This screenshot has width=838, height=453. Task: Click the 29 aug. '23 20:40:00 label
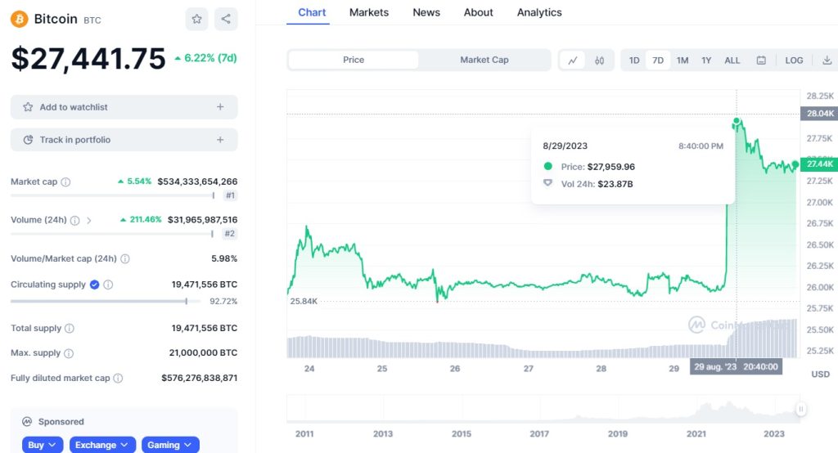pyautogui.click(x=736, y=366)
